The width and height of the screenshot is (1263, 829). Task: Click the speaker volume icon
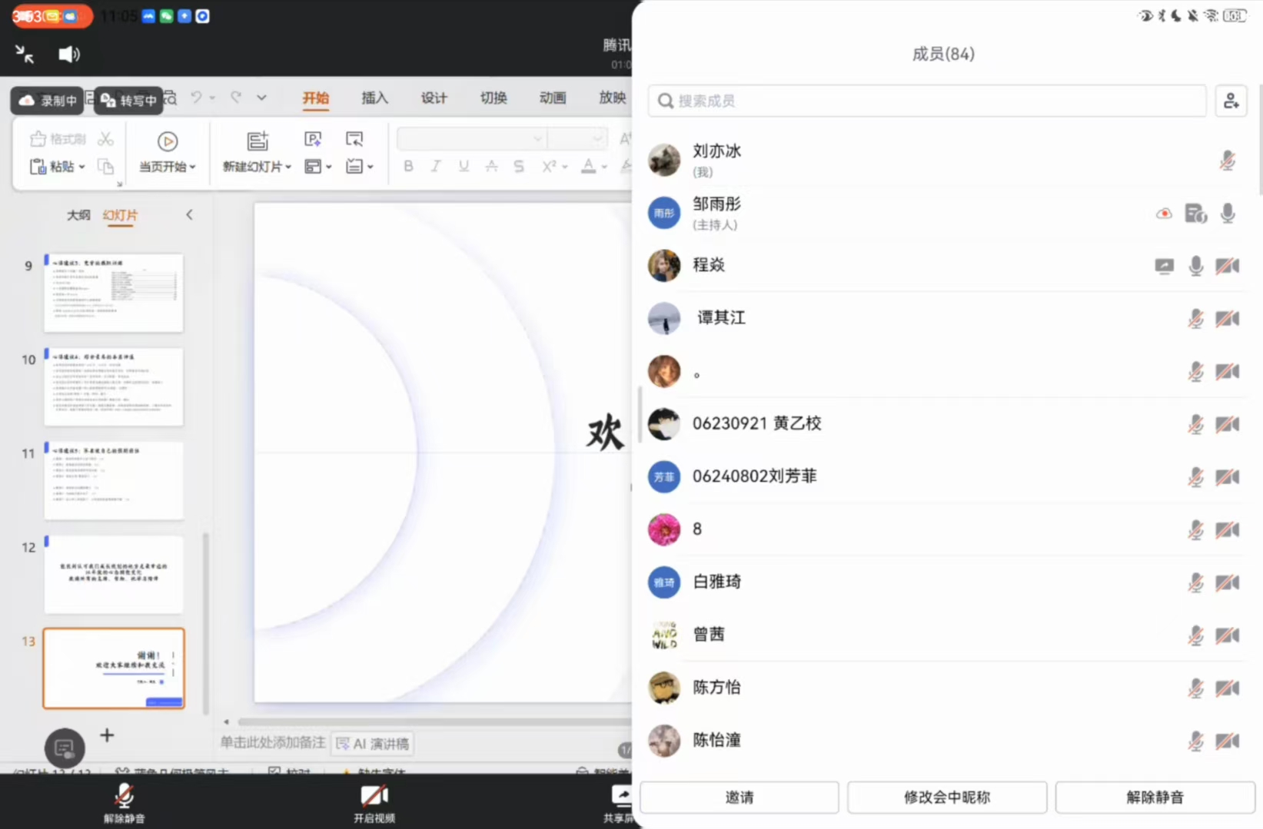point(68,54)
